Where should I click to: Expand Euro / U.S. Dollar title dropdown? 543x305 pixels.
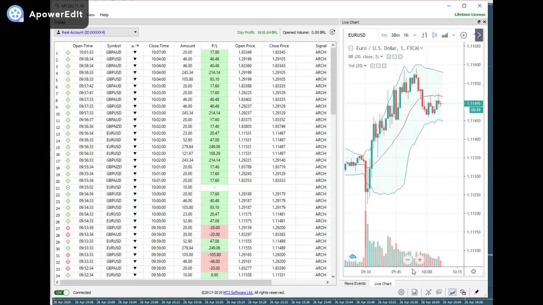[x=421, y=48]
